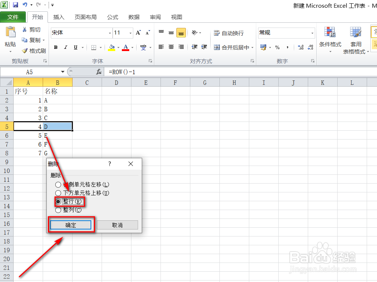Select the Format Painter (格式刷) brush

click(25, 51)
